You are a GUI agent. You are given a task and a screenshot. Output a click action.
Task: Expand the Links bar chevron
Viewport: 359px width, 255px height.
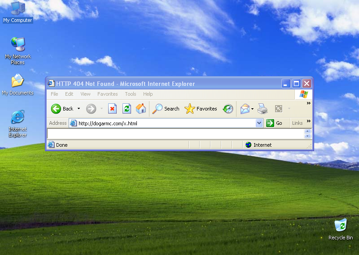click(x=309, y=121)
